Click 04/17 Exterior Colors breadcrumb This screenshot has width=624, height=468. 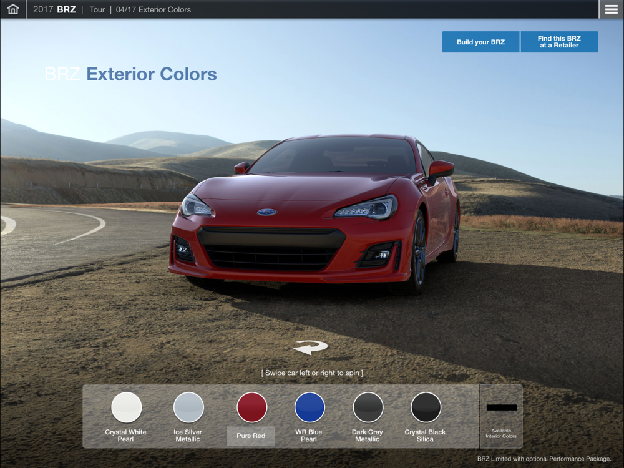pos(154,9)
